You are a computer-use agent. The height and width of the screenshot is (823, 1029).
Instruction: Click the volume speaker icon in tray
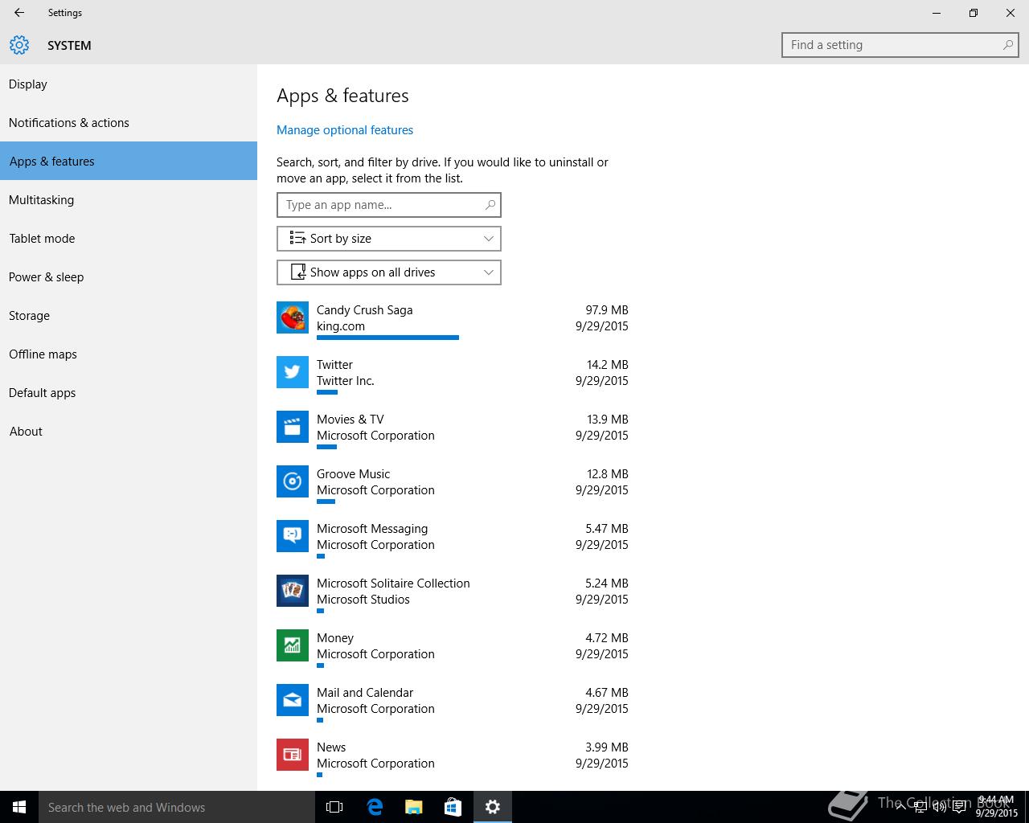(940, 808)
